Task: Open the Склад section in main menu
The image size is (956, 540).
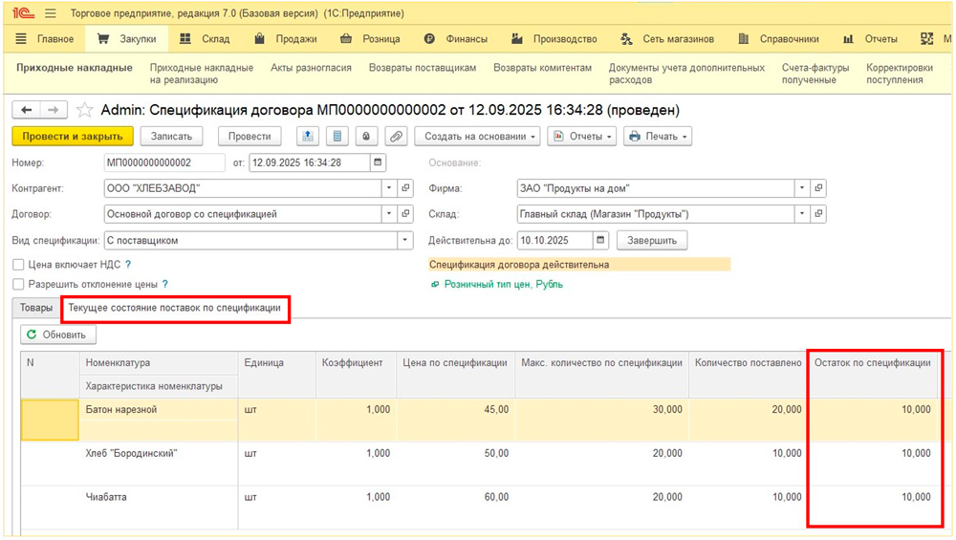Action: tap(206, 39)
